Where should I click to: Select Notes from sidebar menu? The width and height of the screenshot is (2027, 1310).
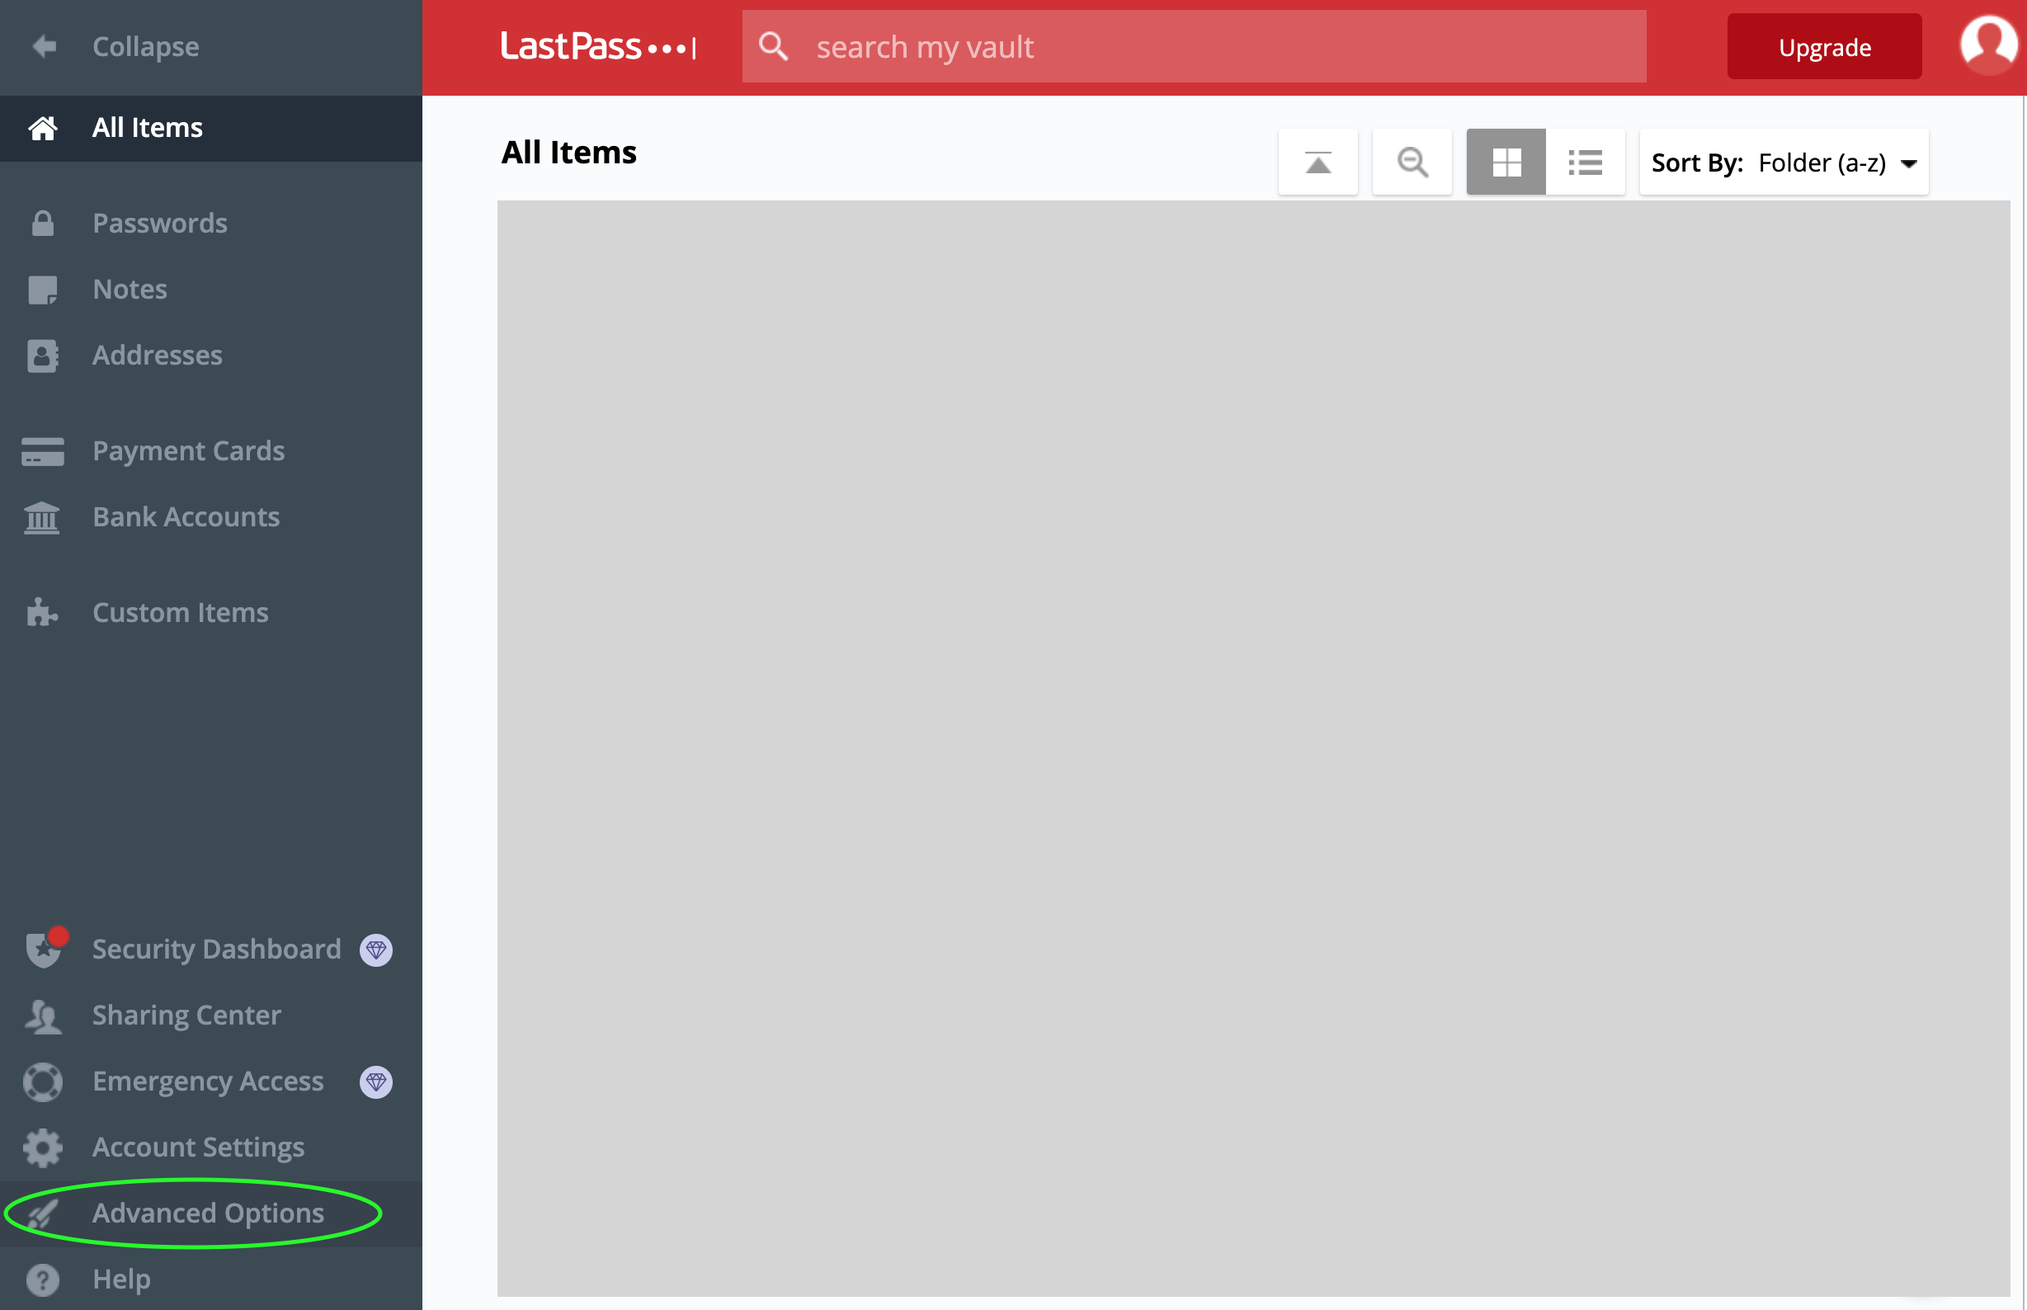tap(129, 288)
